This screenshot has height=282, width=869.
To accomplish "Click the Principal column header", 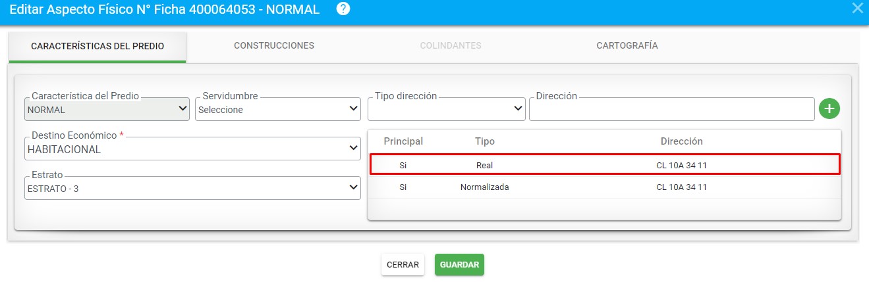I will [403, 141].
